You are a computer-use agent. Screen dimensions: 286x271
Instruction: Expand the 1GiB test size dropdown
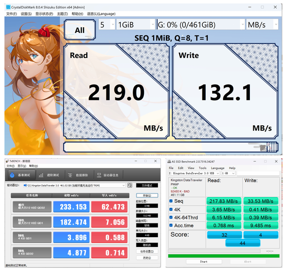click(136, 25)
